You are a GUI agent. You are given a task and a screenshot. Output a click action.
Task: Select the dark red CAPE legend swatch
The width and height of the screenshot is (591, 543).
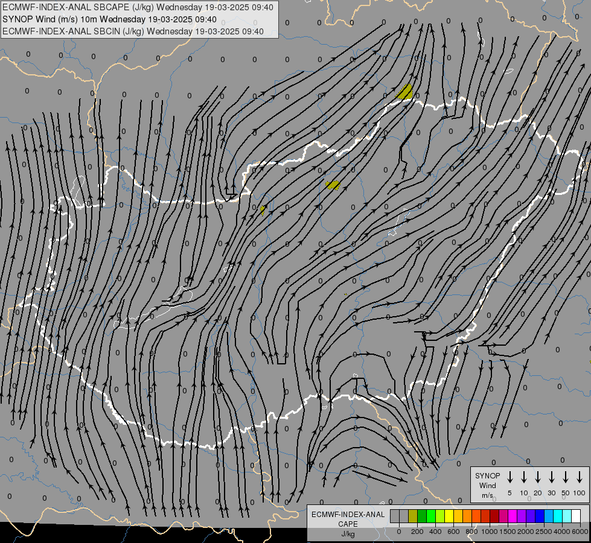[x=494, y=516]
